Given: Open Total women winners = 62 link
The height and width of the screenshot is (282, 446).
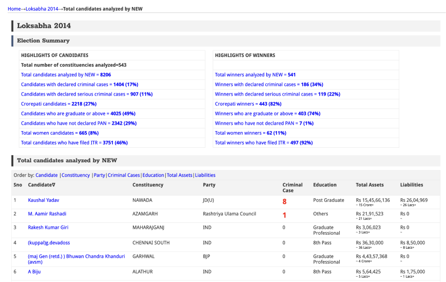Looking at the screenshot, I should pos(250,133).
